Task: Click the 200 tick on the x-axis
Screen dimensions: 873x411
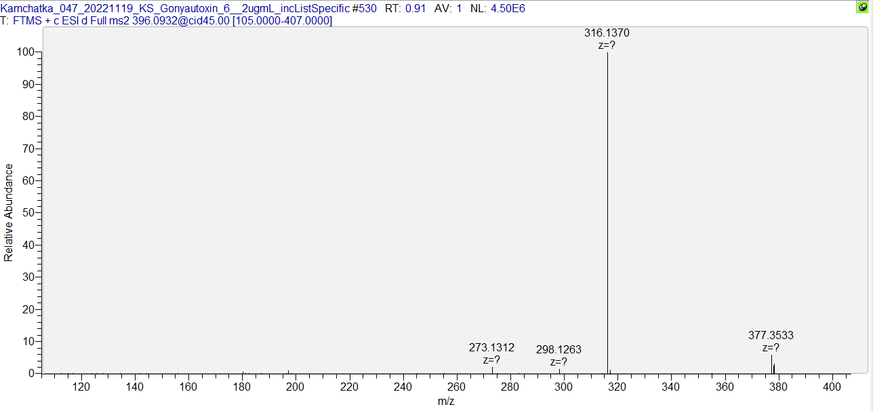Action: (296, 387)
